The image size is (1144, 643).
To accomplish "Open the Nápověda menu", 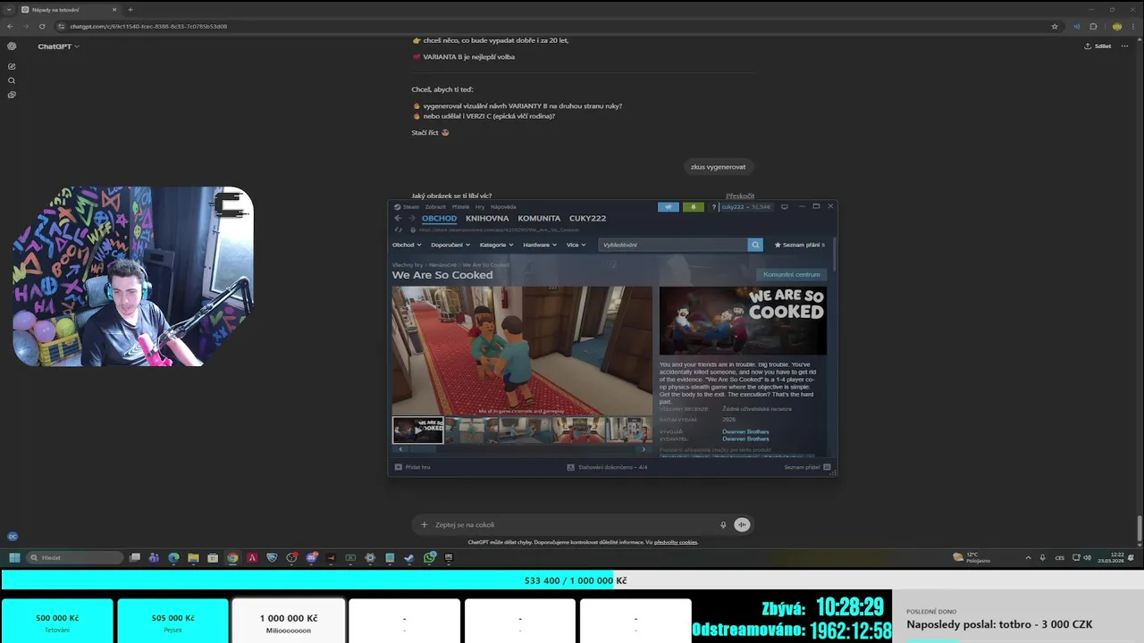I will click(x=503, y=206).
